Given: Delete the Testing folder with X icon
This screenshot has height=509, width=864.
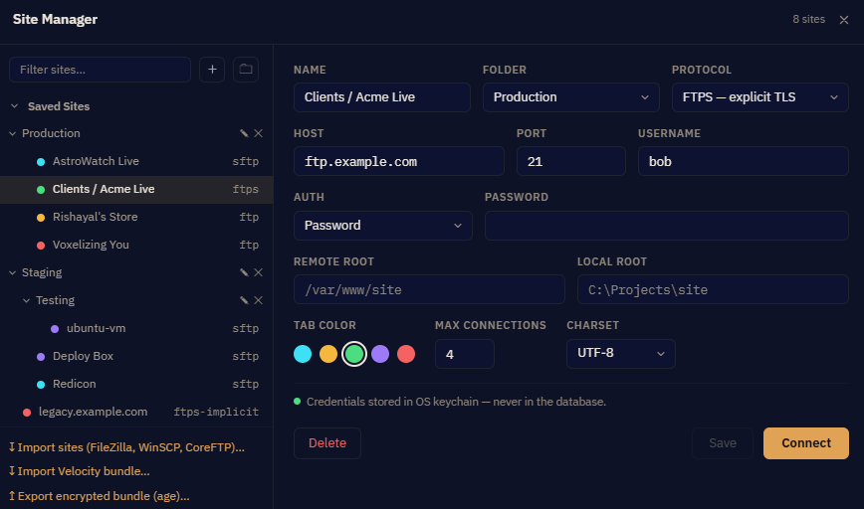Looking at the screenshot, I should pos(258,300).
